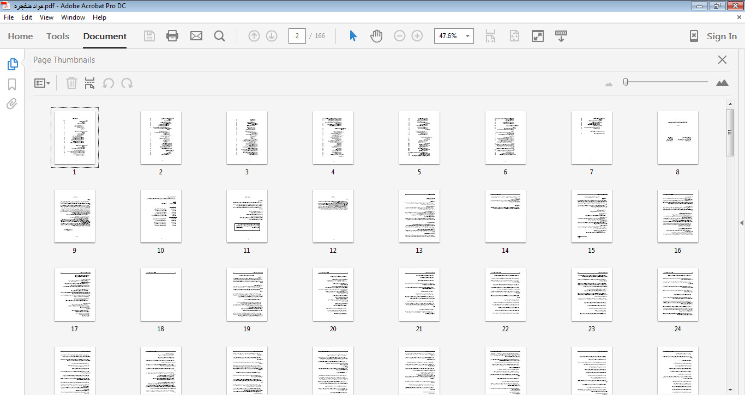Select page 18 mostly blank thumbnail

click(161, 294)
